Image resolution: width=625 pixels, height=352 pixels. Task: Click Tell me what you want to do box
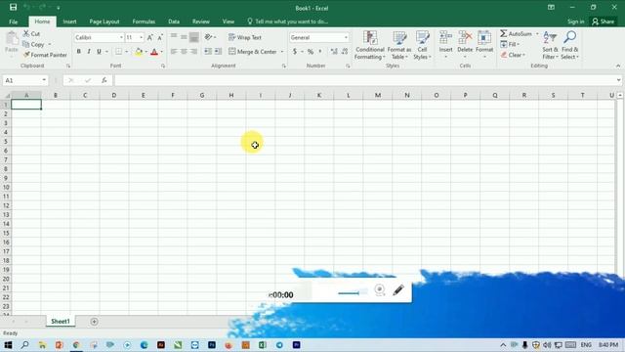288,22
